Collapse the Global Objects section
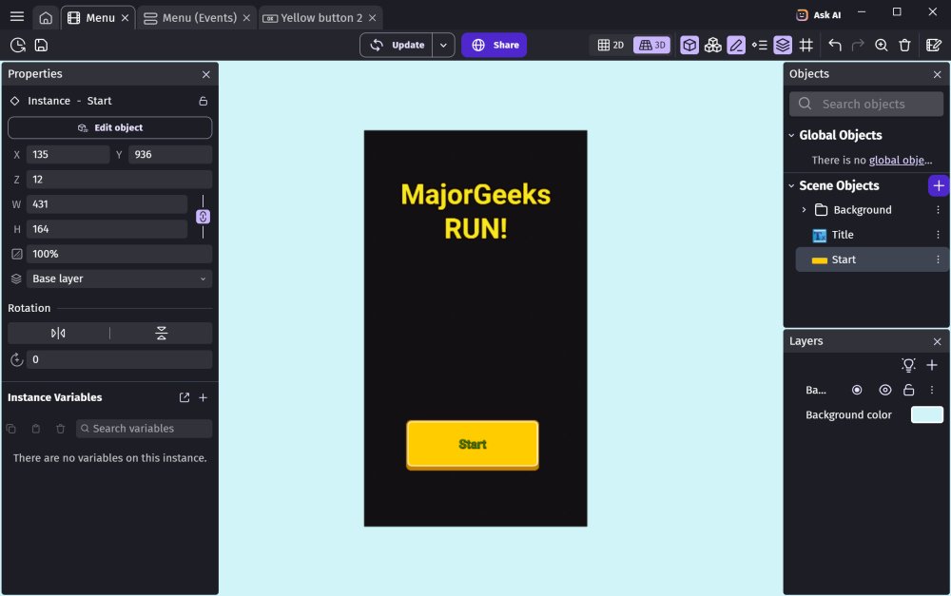Viewport: 951px width, 596px height. pyautogui.click(x=791, y=135)
